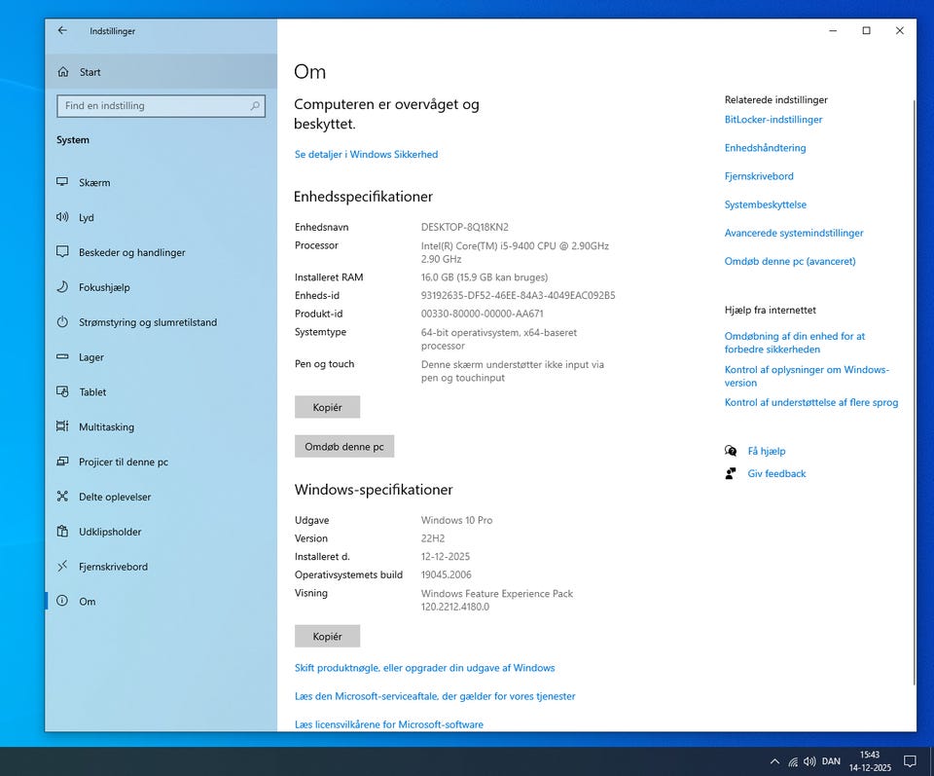Open Skift produktnøgle link
The width and height of the screenshot is (934, 776).
click(x=425, y=668)
